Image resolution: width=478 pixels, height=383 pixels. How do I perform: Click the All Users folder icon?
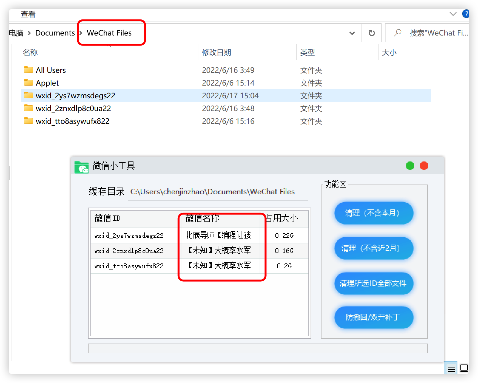[x=29, y=70]
